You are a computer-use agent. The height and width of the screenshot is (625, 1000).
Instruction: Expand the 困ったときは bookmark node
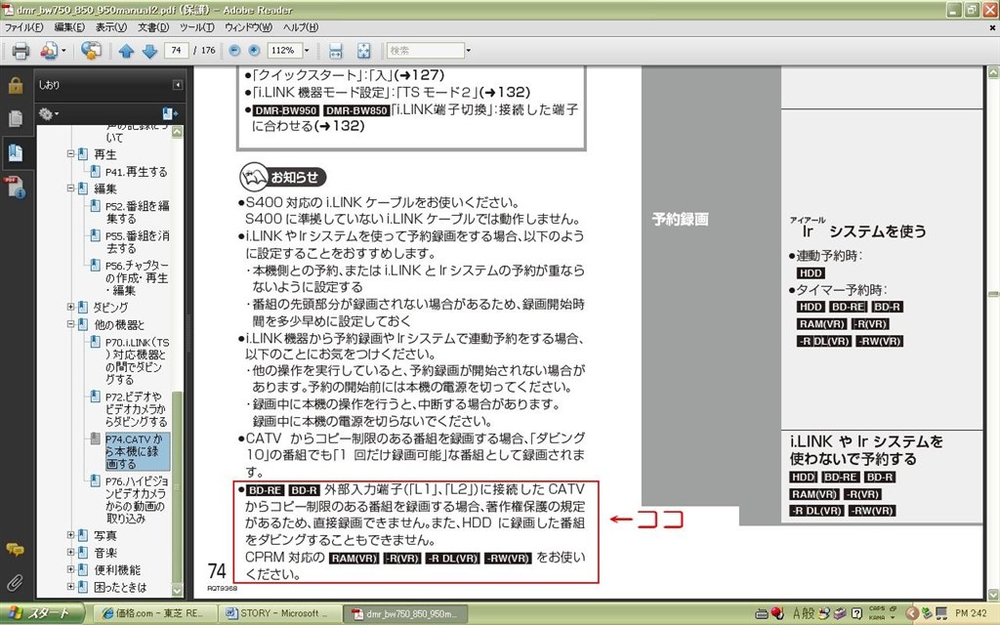tap(71, 587)
